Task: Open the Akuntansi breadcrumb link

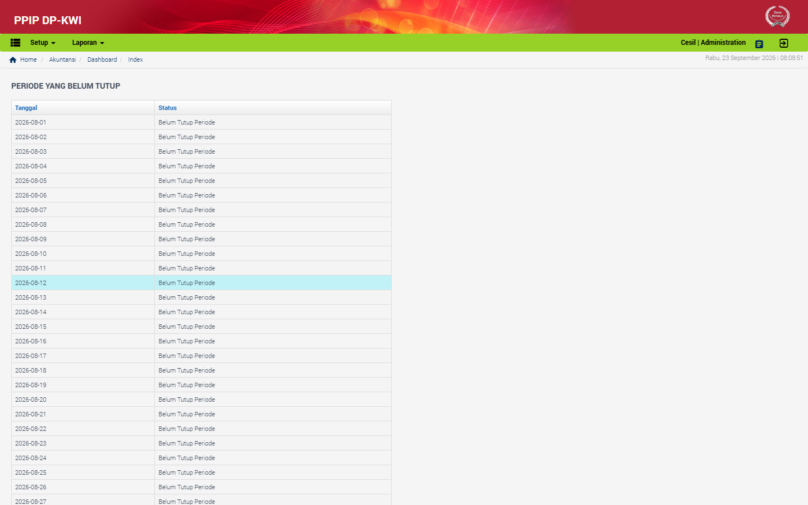Action: coord(62,59)
